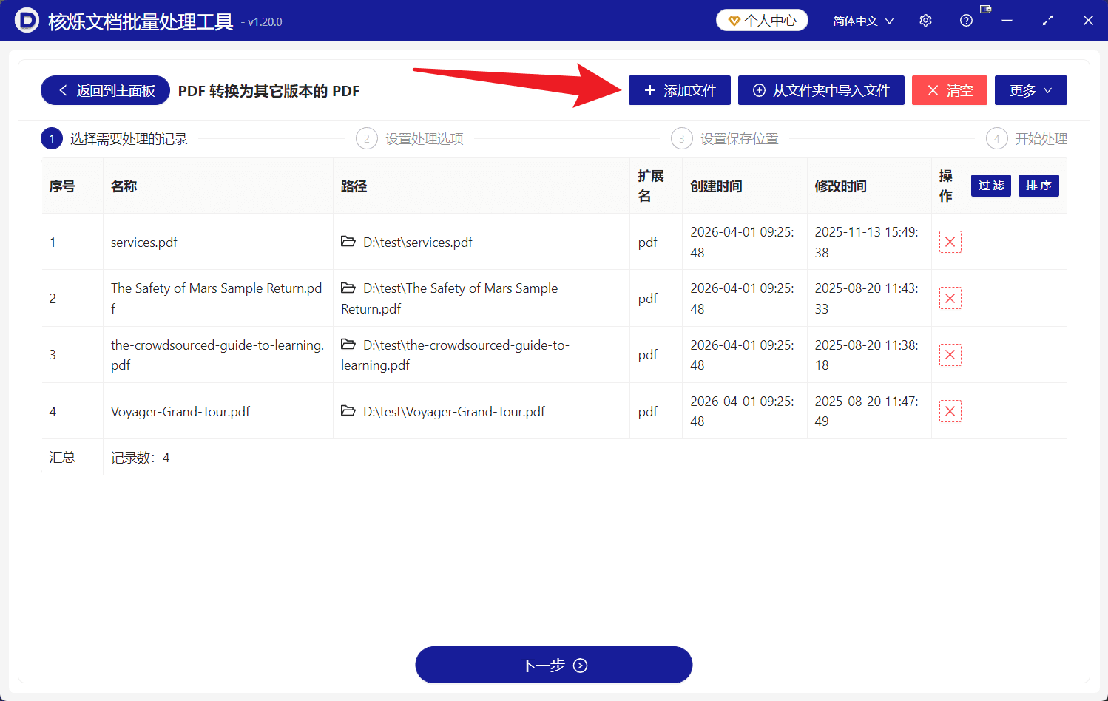Viewport: 1108px width, 701px height.
Task: Delete services.pdf using its red X icon
Action: coord(950,242)
